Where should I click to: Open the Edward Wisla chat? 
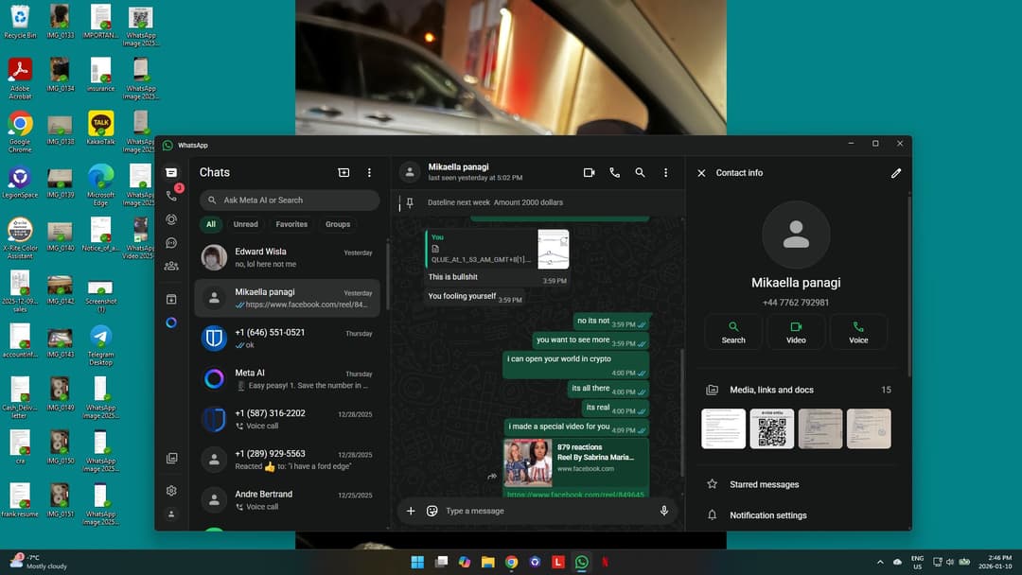point(287,257)
